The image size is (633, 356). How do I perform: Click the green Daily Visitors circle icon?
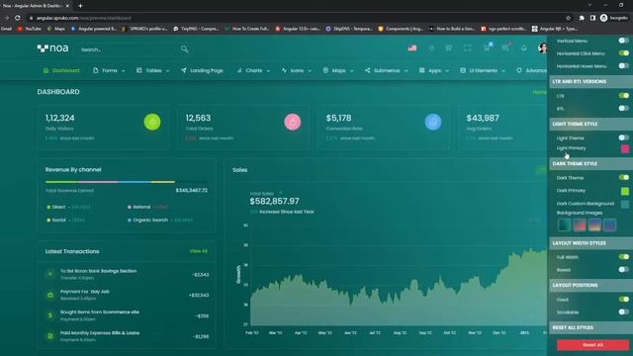pyautogui.click(x=152, y=122)
